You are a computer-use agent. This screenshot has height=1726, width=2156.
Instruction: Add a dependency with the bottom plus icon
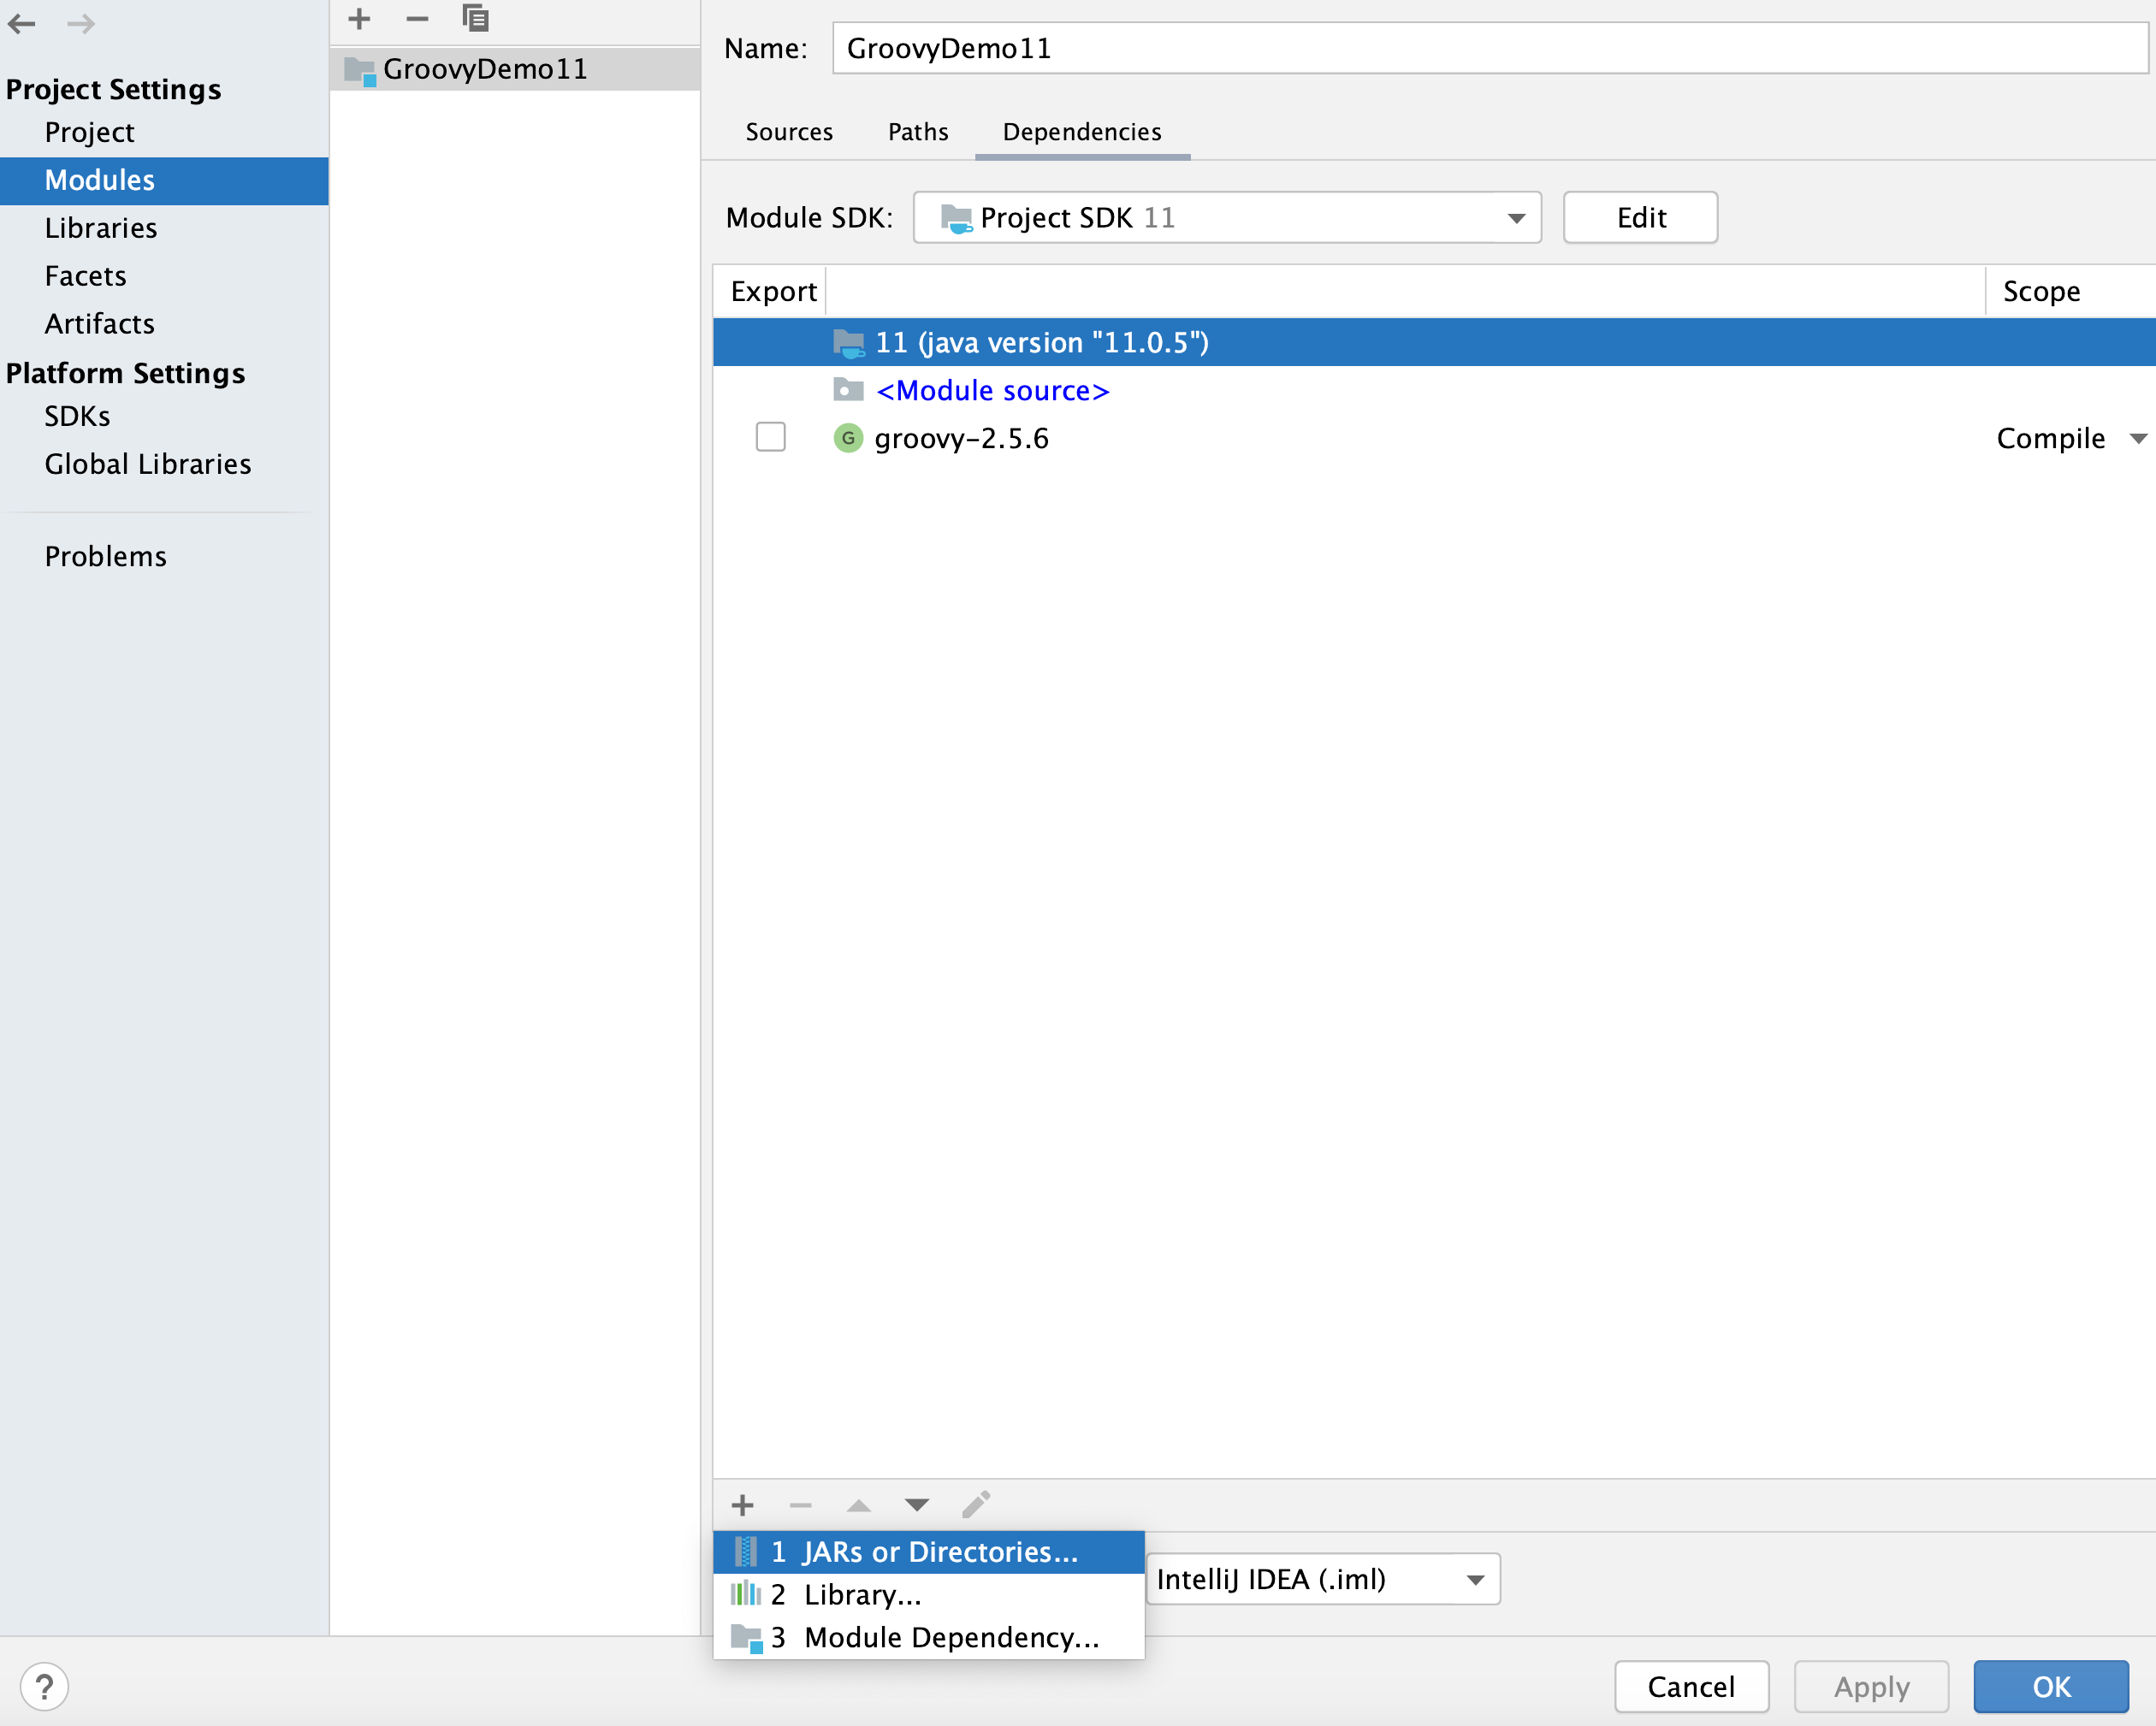click(x=743, y=1505)
